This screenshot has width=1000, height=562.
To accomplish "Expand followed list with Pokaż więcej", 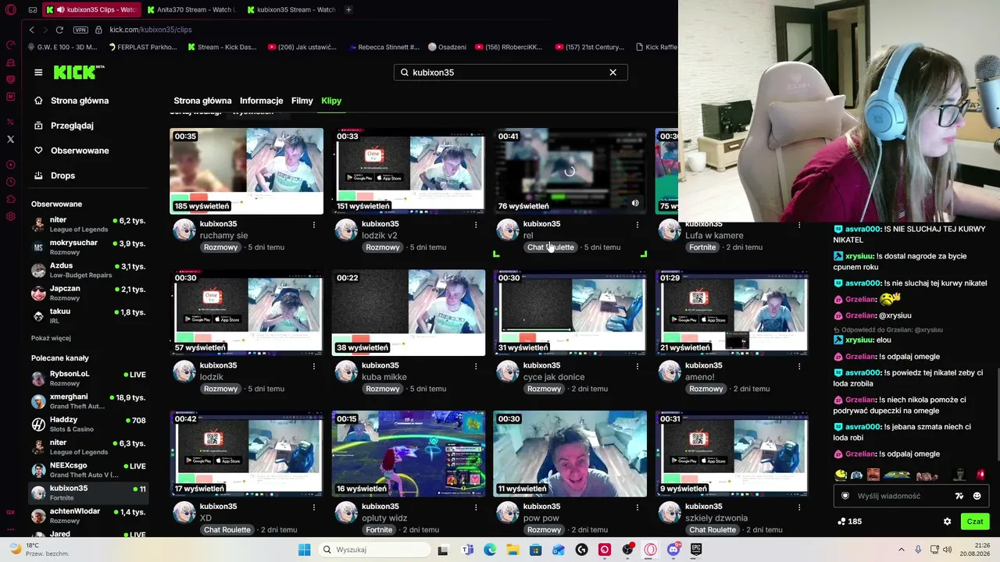I will 51,338.
